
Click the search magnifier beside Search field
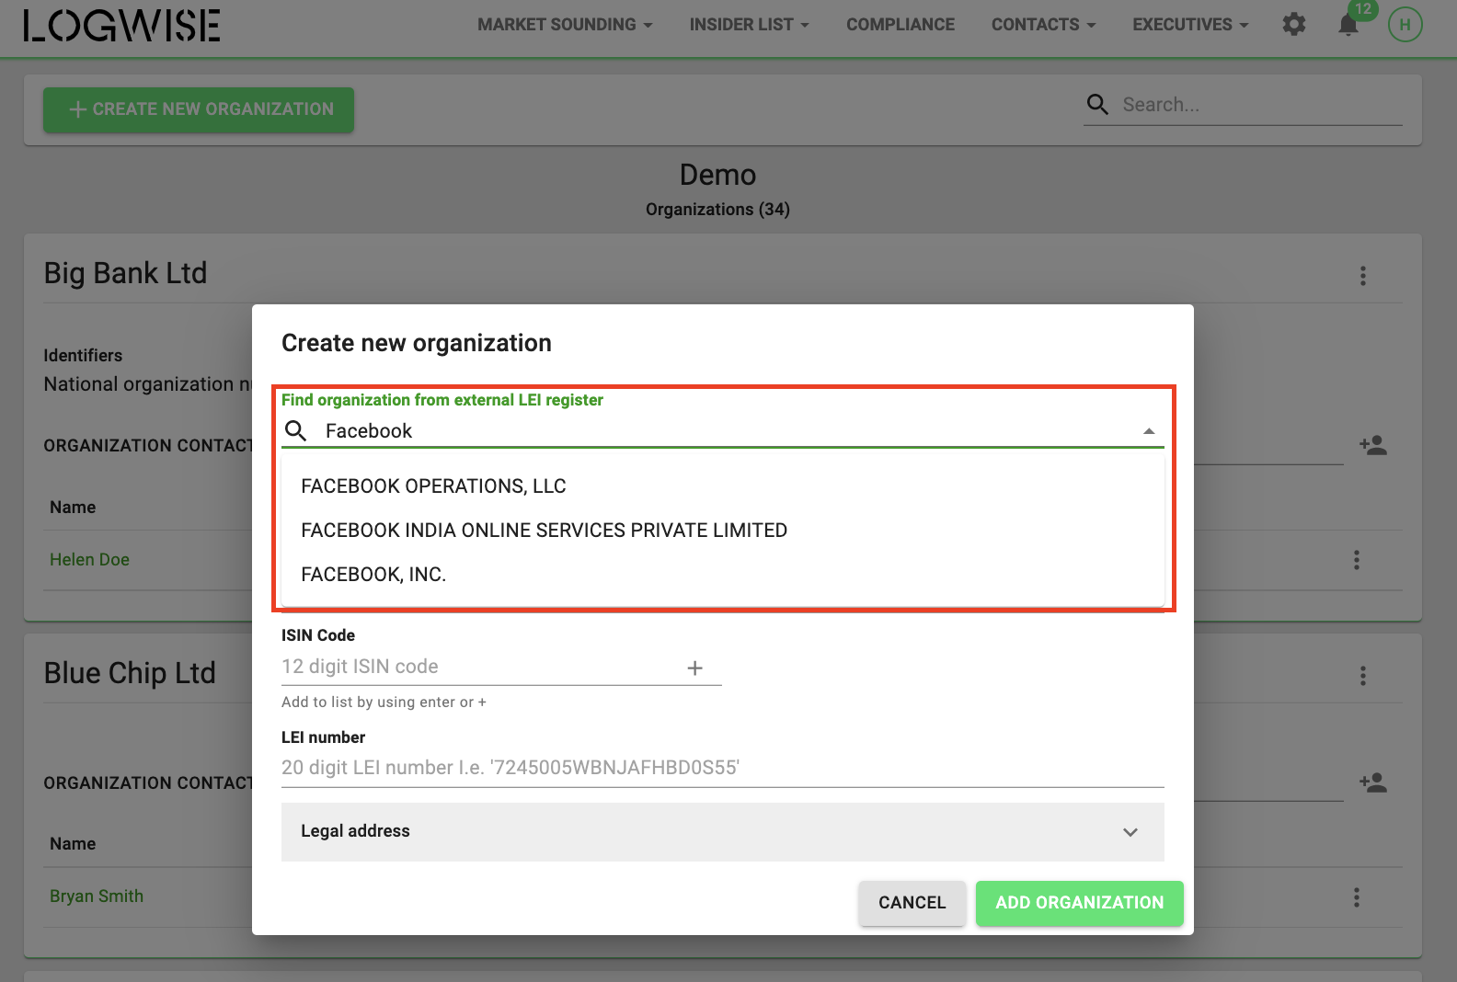1097,104
